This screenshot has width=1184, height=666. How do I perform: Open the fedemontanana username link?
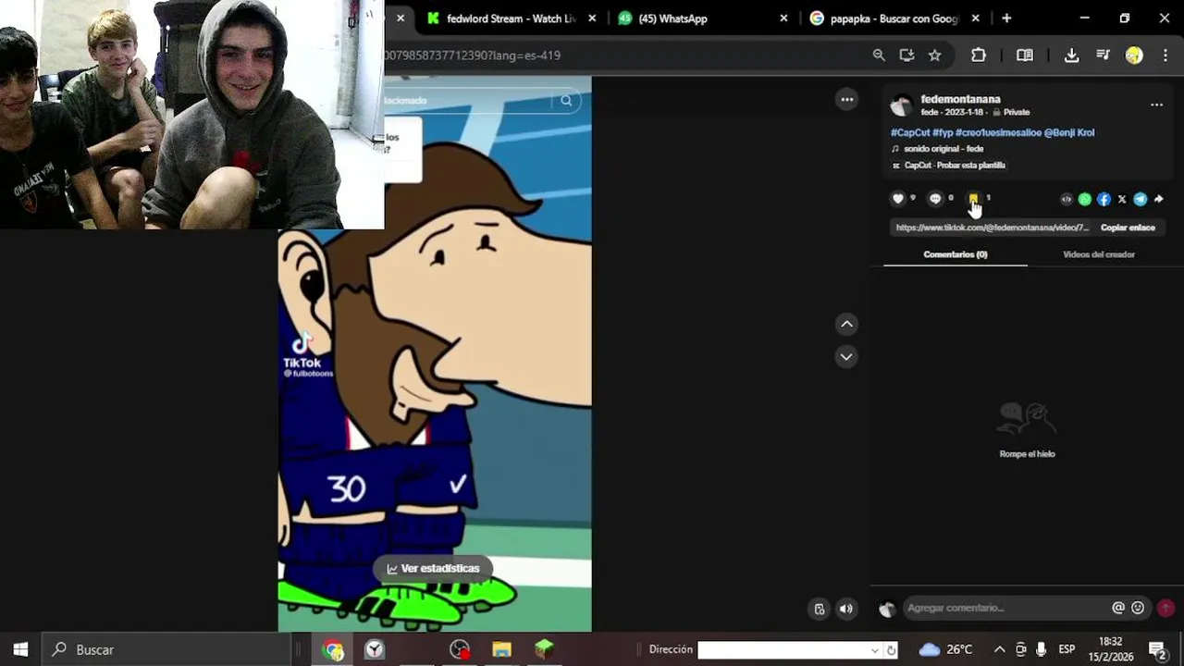(x=960, y=99)
